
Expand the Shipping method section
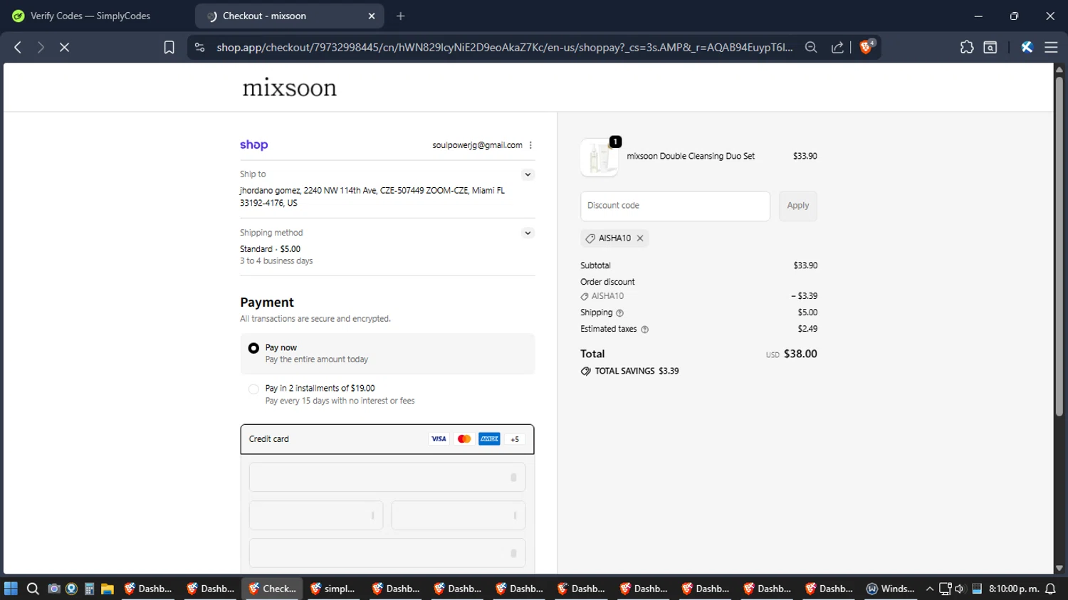pyautogui.click(x=528, y=233)
